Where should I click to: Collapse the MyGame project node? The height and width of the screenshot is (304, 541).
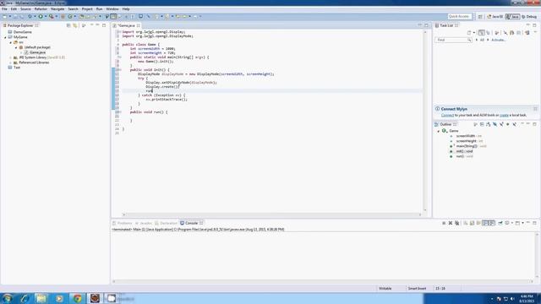[x=5, y=37]
